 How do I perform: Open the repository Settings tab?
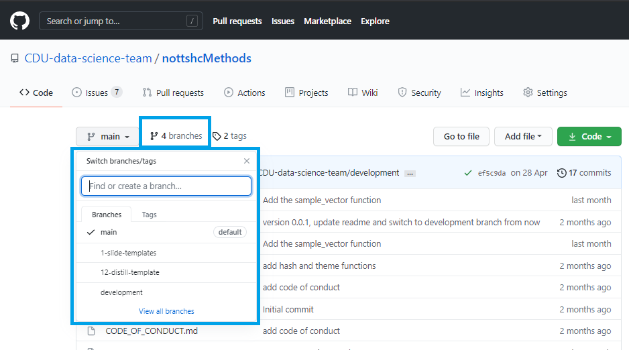click(545, 93)
